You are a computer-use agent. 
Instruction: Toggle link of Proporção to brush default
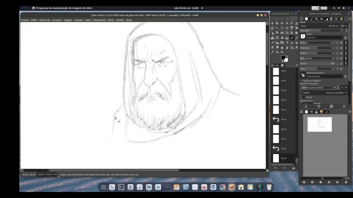346,48
